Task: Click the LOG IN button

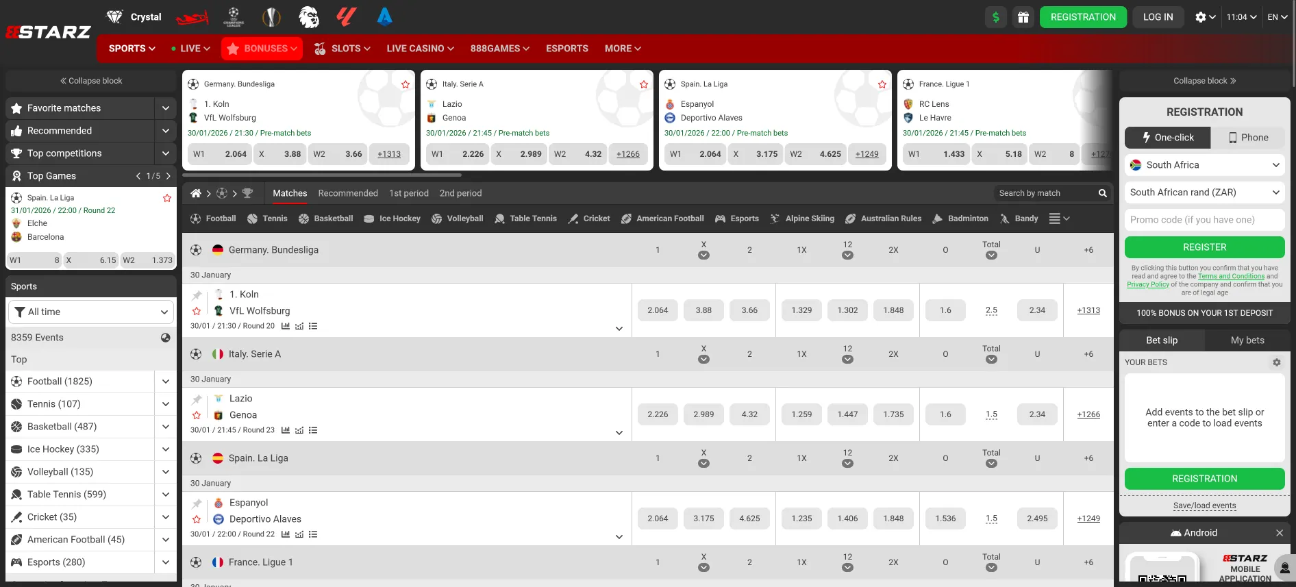Action: (1158, 17)
